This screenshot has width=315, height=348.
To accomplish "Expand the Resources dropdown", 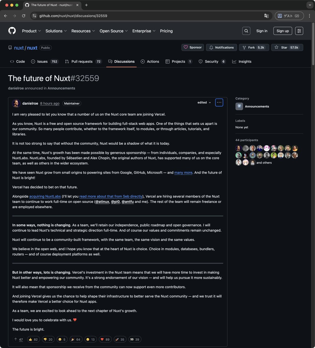I will 83,31.
